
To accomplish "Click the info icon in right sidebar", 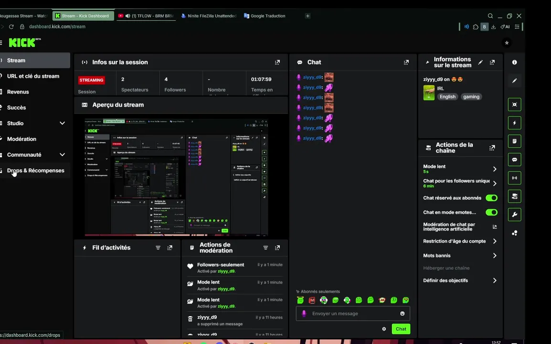I will pos(514,62).
